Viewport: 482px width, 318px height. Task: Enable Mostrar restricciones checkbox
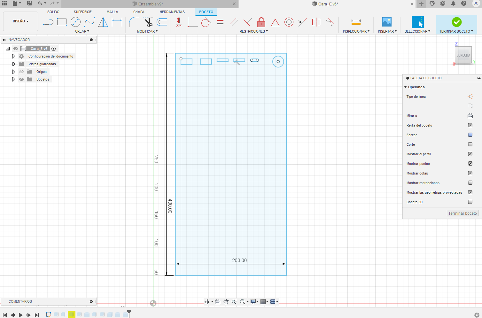(x=470, y=183)
